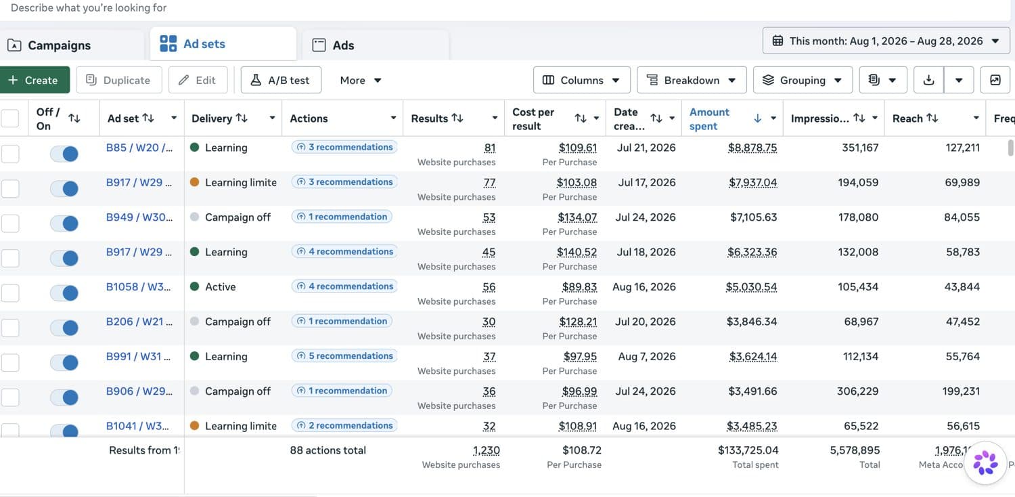Click the 1,230 total results value
Image resolution: width=1015 pixels, height=497 pixels.
[x=486, y=450]
